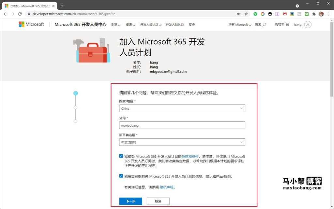Click the browser forward arrow
Screen dimensions: 334x209
coord(13,14)
